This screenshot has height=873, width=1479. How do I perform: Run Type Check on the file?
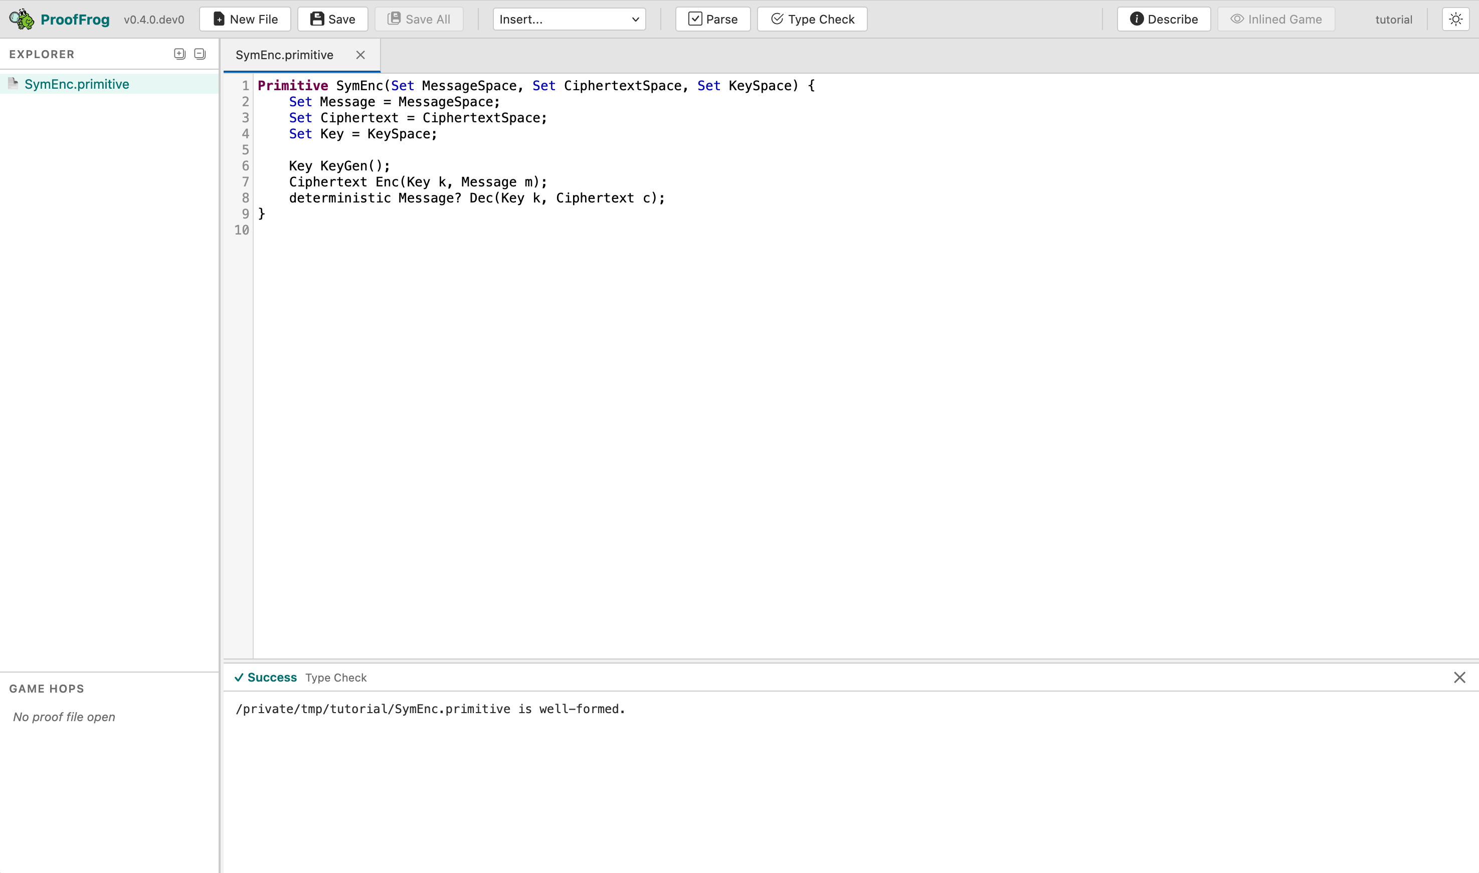812,19
